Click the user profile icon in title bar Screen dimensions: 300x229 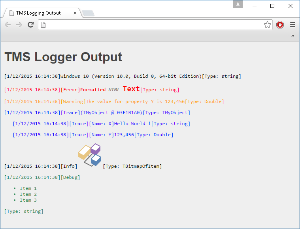click(238, 4)
